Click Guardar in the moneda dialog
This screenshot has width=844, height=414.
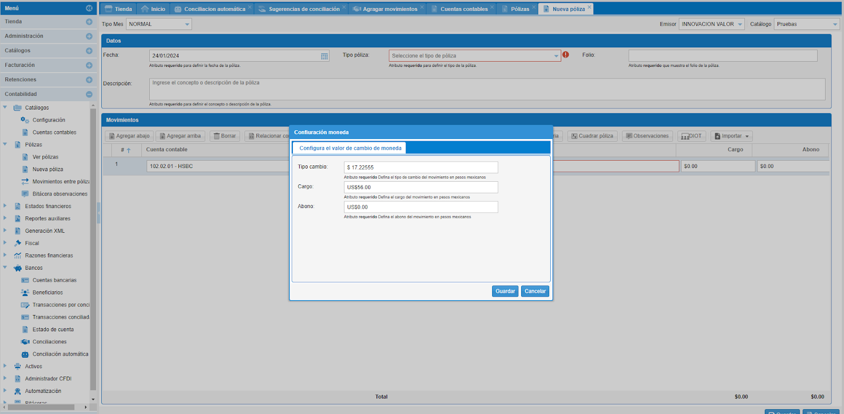505,291
